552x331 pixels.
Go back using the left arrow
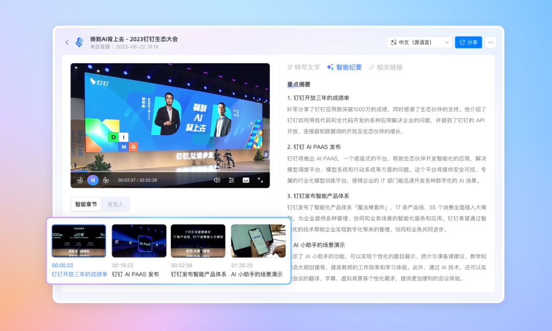point(67,42)
